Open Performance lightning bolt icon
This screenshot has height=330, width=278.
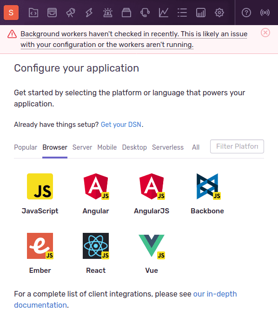point(89,13)
